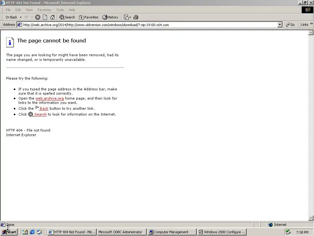The height and width of the screenshot is (236, 314).
Task: Open the Search toolbar button
Action: coord(67,17)
